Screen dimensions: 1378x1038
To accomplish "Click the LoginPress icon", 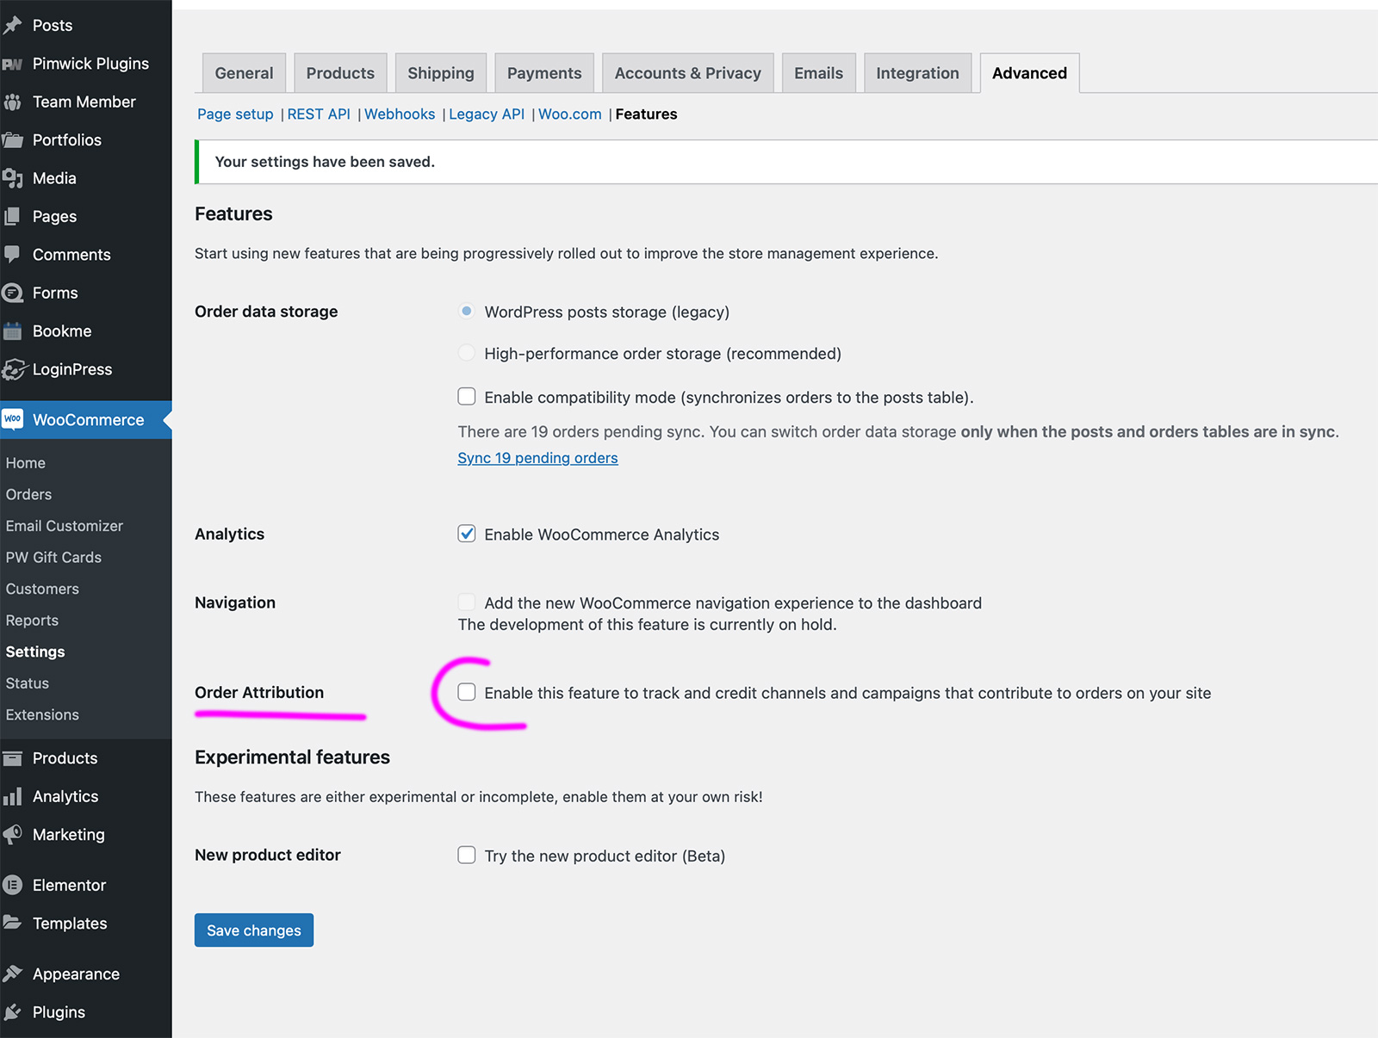I will pyautogui.click(x=13, y=370).
